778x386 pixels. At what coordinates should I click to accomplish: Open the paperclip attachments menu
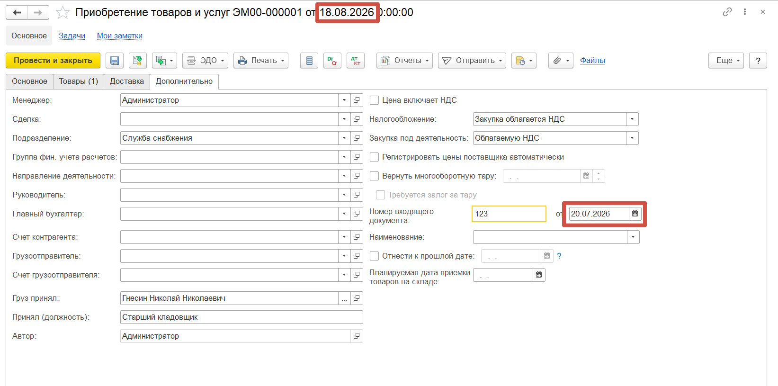pyautogui.click(x=561, y=61)
